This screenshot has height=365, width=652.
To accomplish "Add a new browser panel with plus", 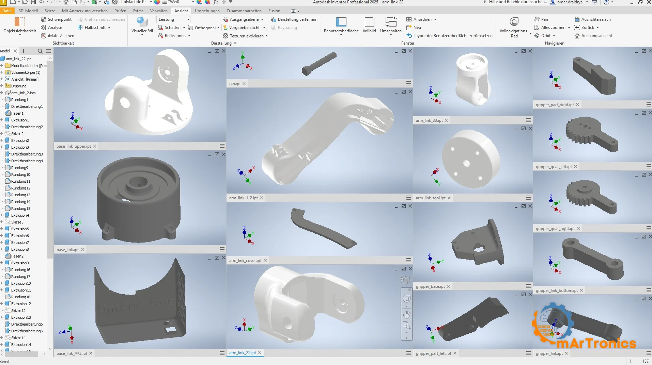I will (24, 51).
